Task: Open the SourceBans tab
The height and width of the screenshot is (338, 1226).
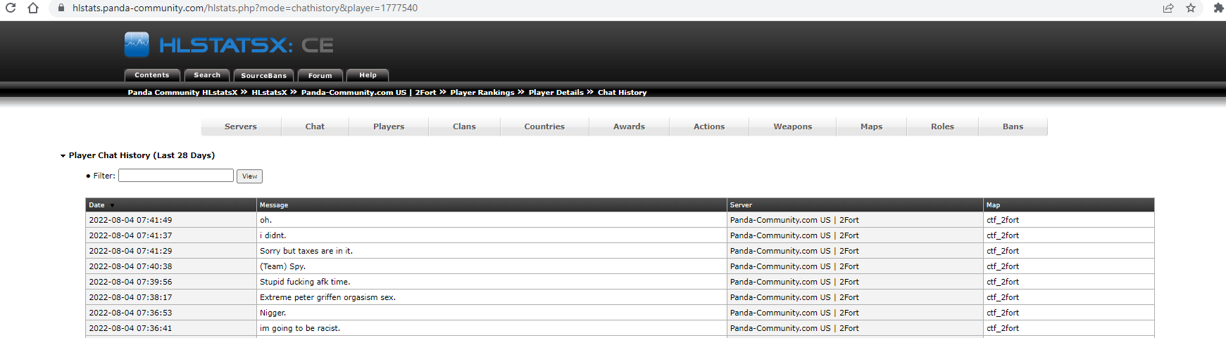Action: [263, 75]
